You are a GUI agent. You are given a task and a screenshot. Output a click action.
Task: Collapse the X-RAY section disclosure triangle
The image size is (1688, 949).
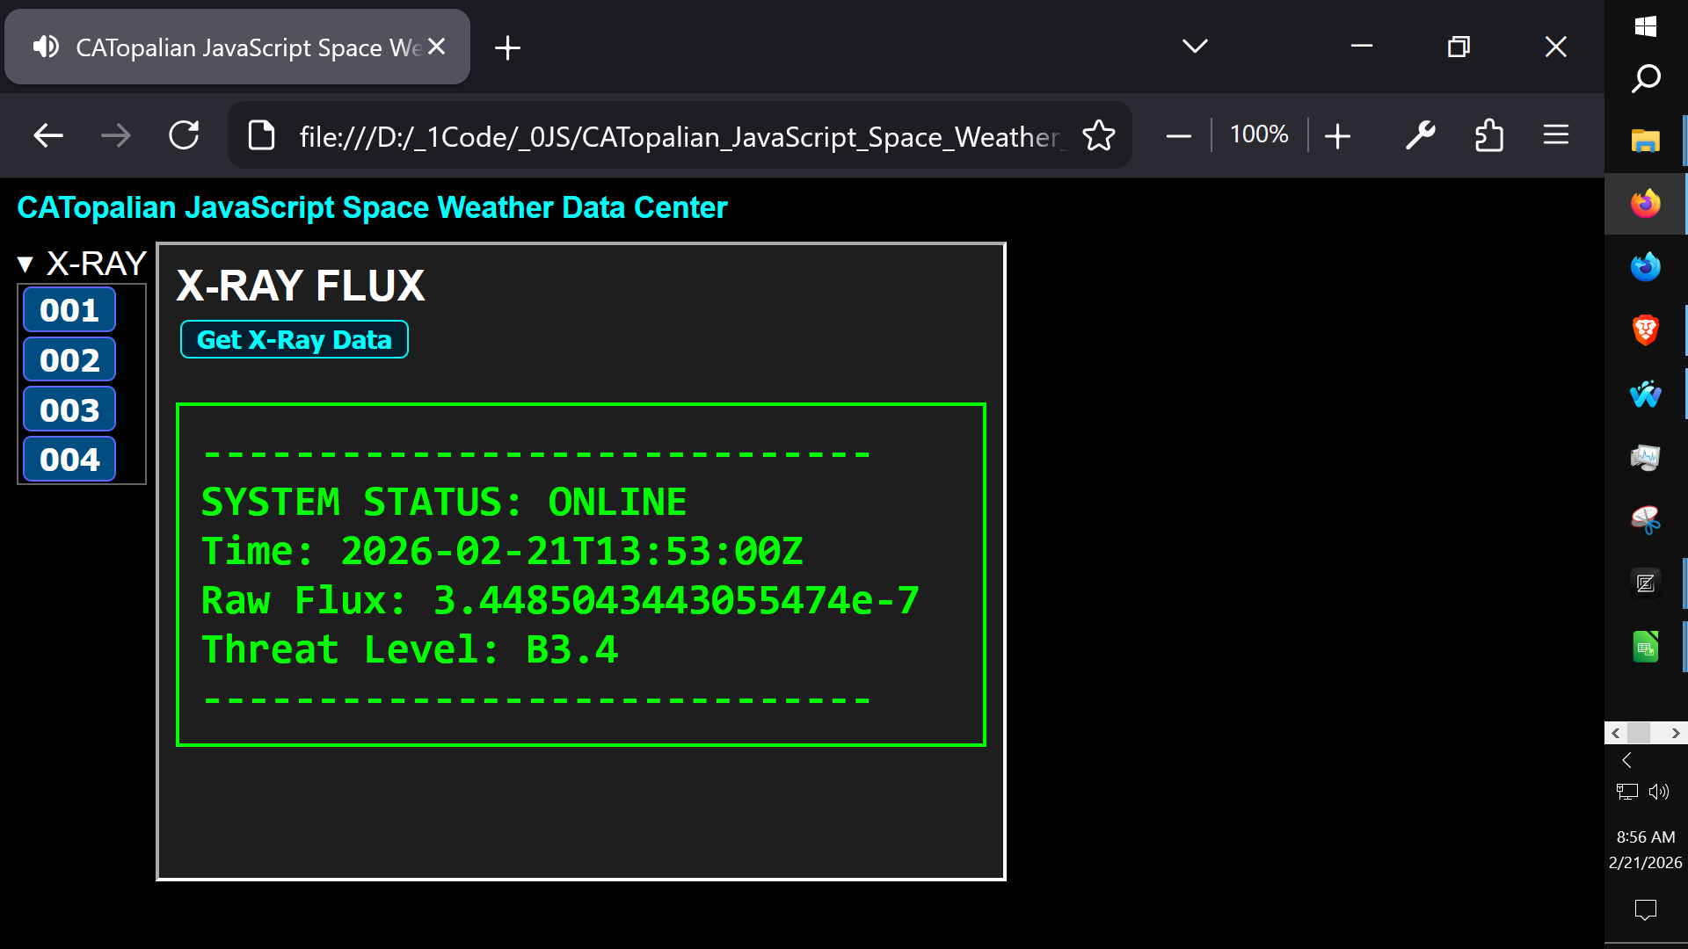(25, 263)
